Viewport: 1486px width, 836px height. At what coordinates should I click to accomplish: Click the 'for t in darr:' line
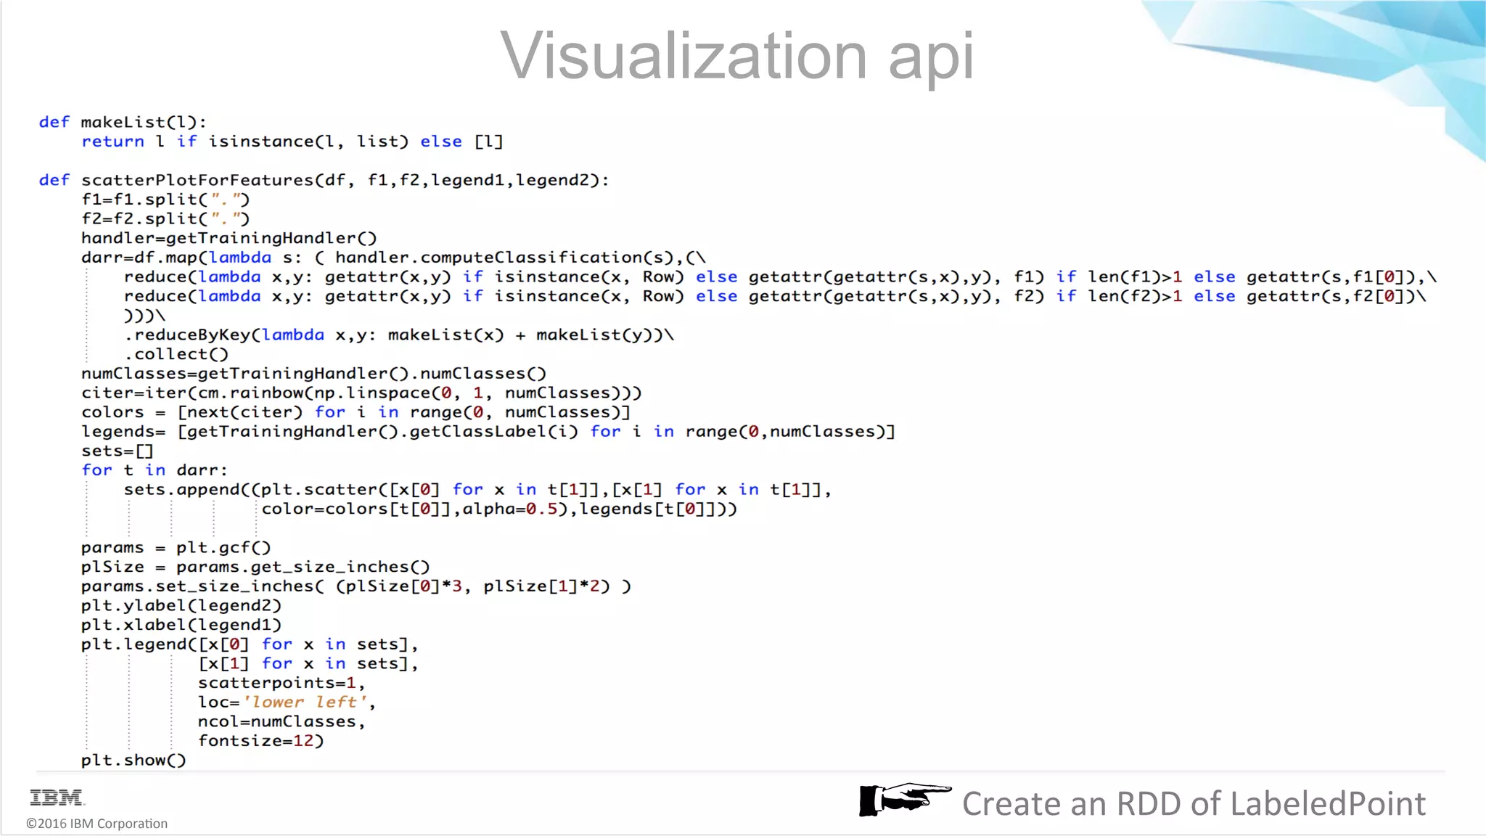(x=155, y=470)
